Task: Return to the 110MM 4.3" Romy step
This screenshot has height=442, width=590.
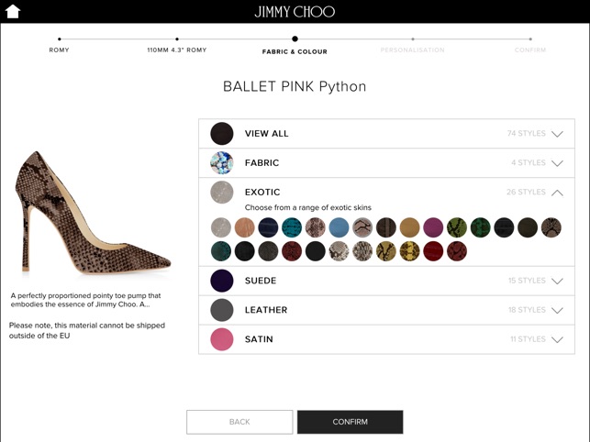Action: pos(177,50)
